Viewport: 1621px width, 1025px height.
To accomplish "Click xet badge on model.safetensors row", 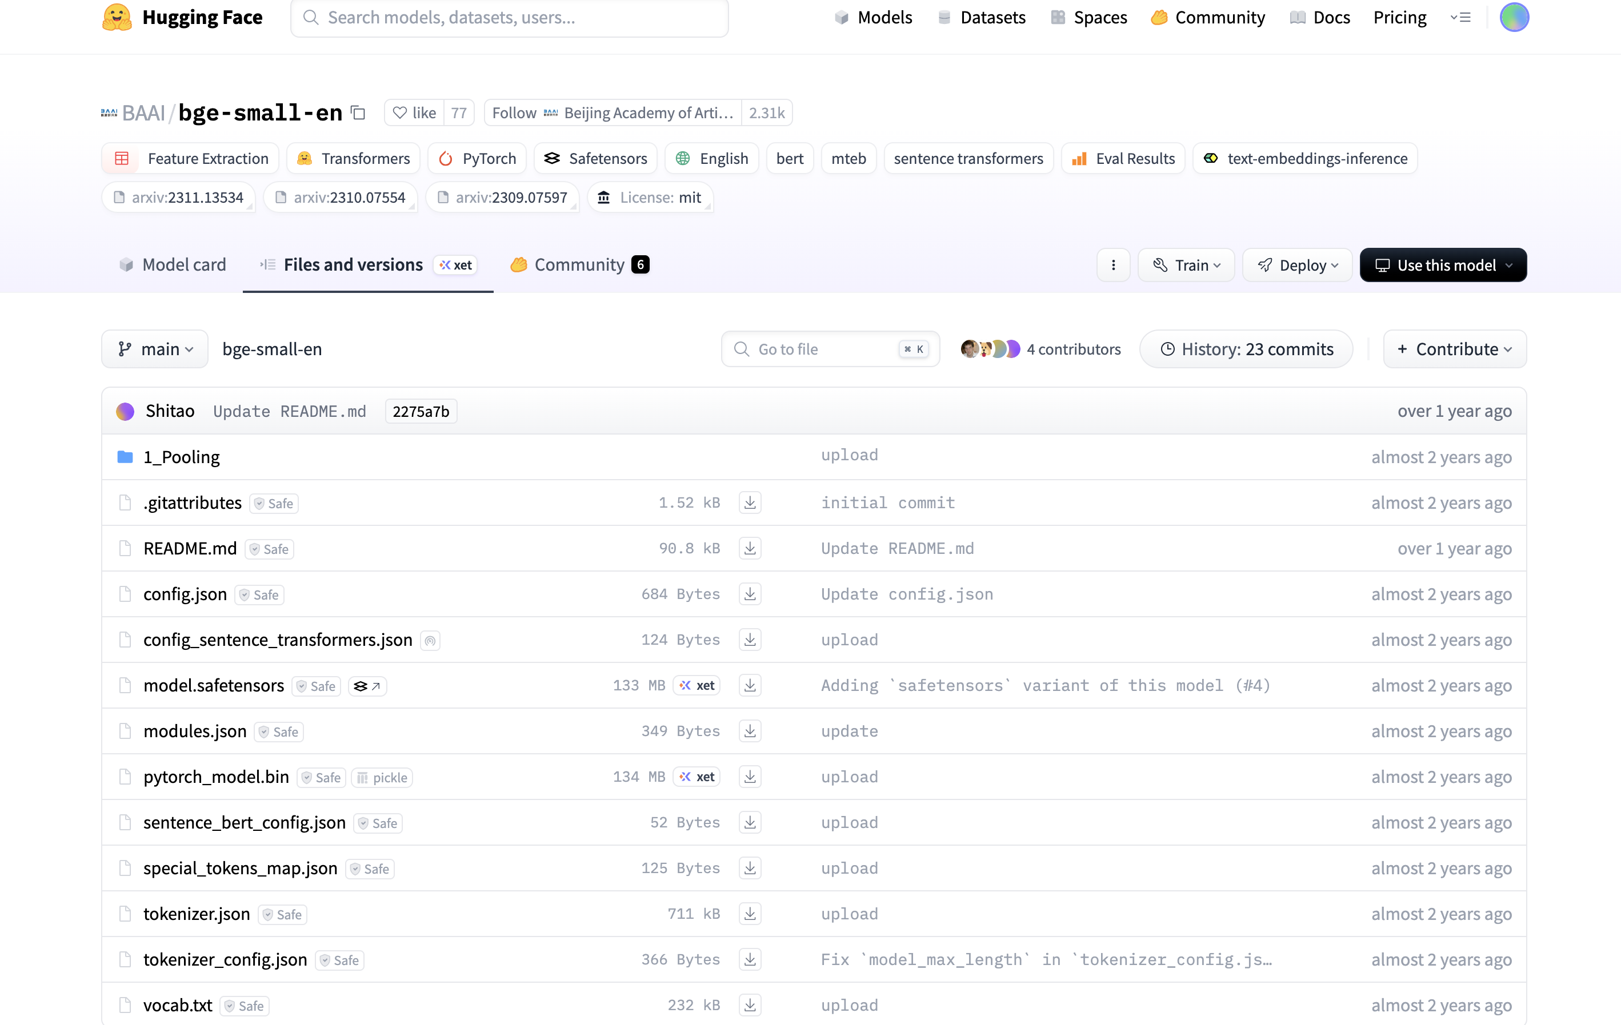I will (x=697, y=685).
